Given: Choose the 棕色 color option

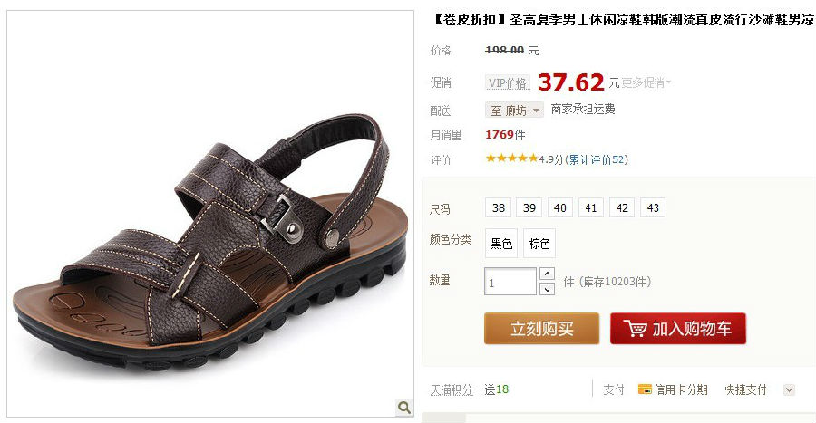Looking at the screenshot, I should [x=539, y=243].
